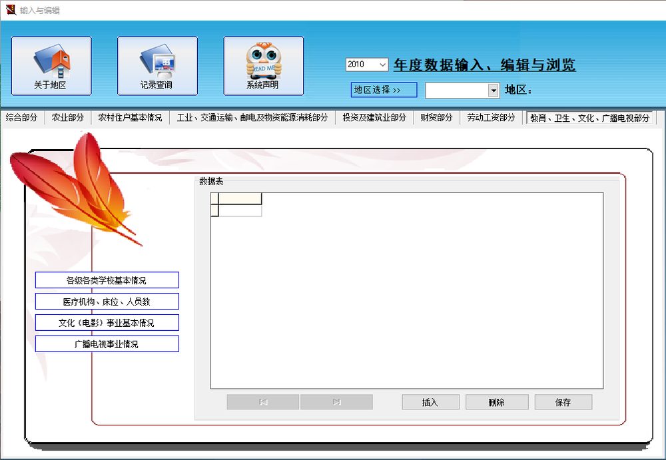Viewport: 666px width, 460px height.
Task: Click the header cell of the data grid
Action: [x=240, y=199]
